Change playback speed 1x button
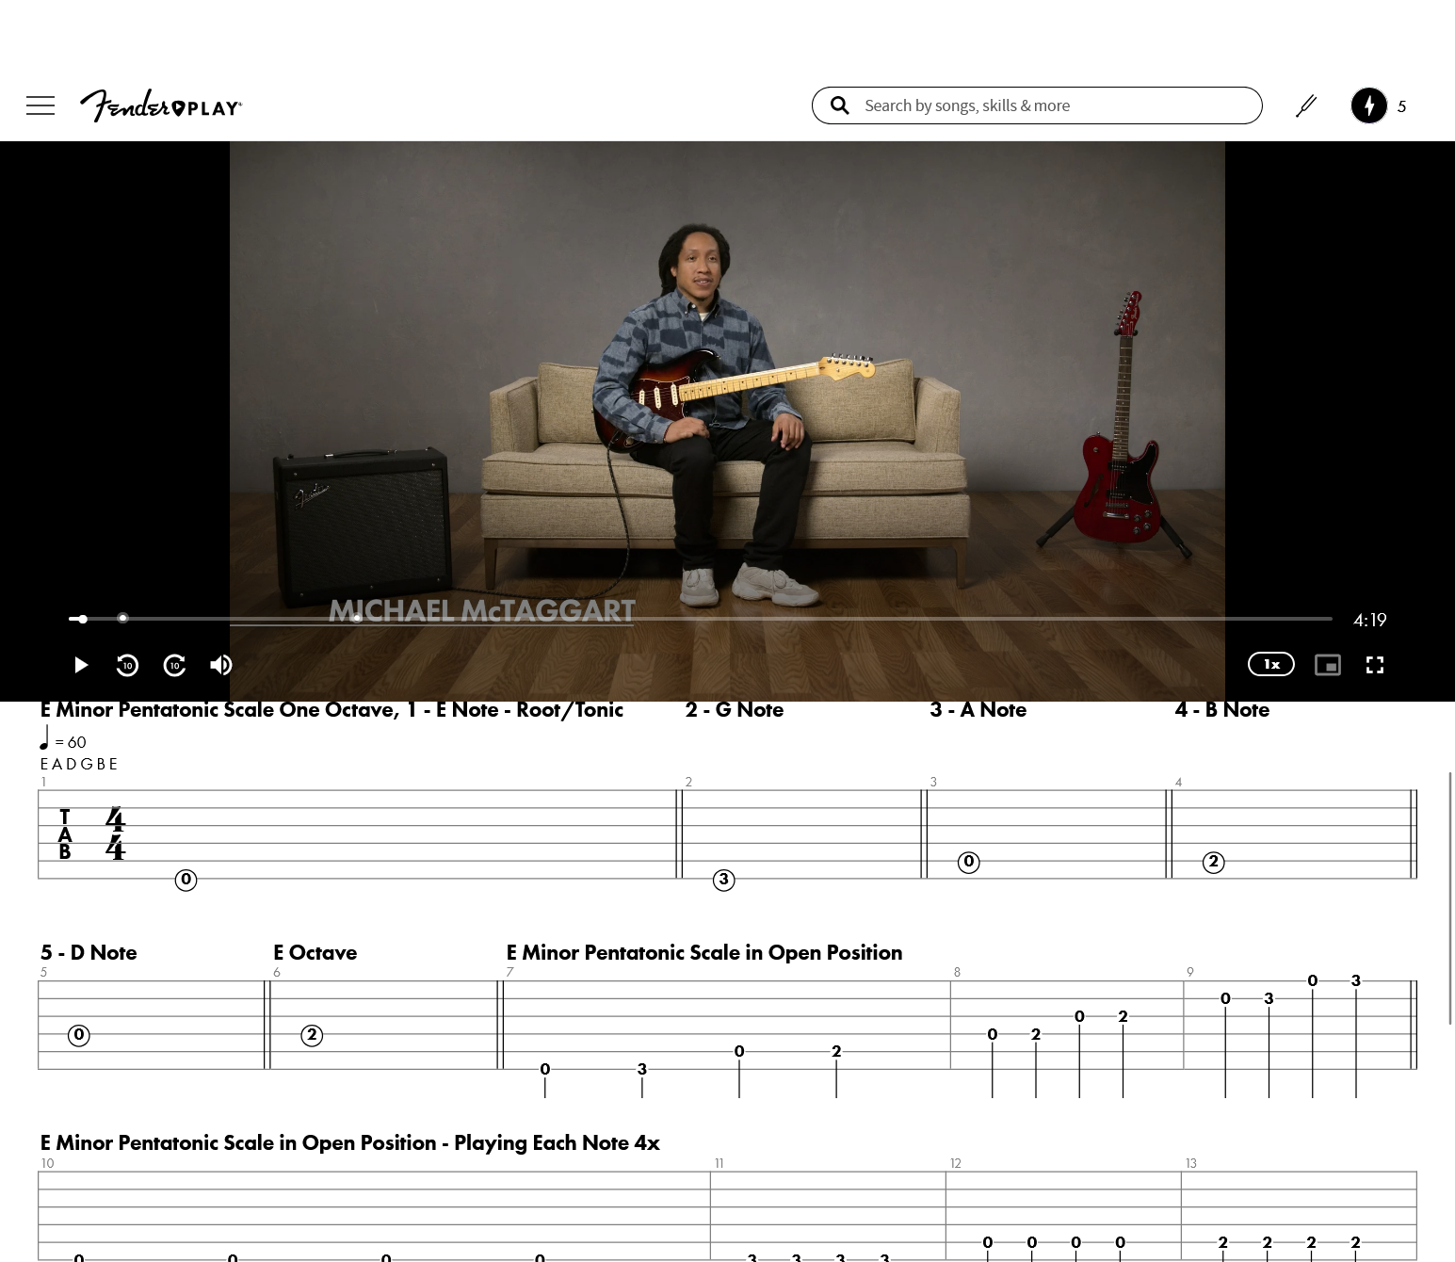The image size is (1455, 1262). [x=1271, y=664]
